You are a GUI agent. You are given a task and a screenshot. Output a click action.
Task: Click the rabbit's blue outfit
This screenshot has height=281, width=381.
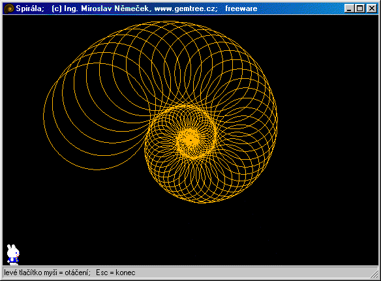(x=13, y=260)
